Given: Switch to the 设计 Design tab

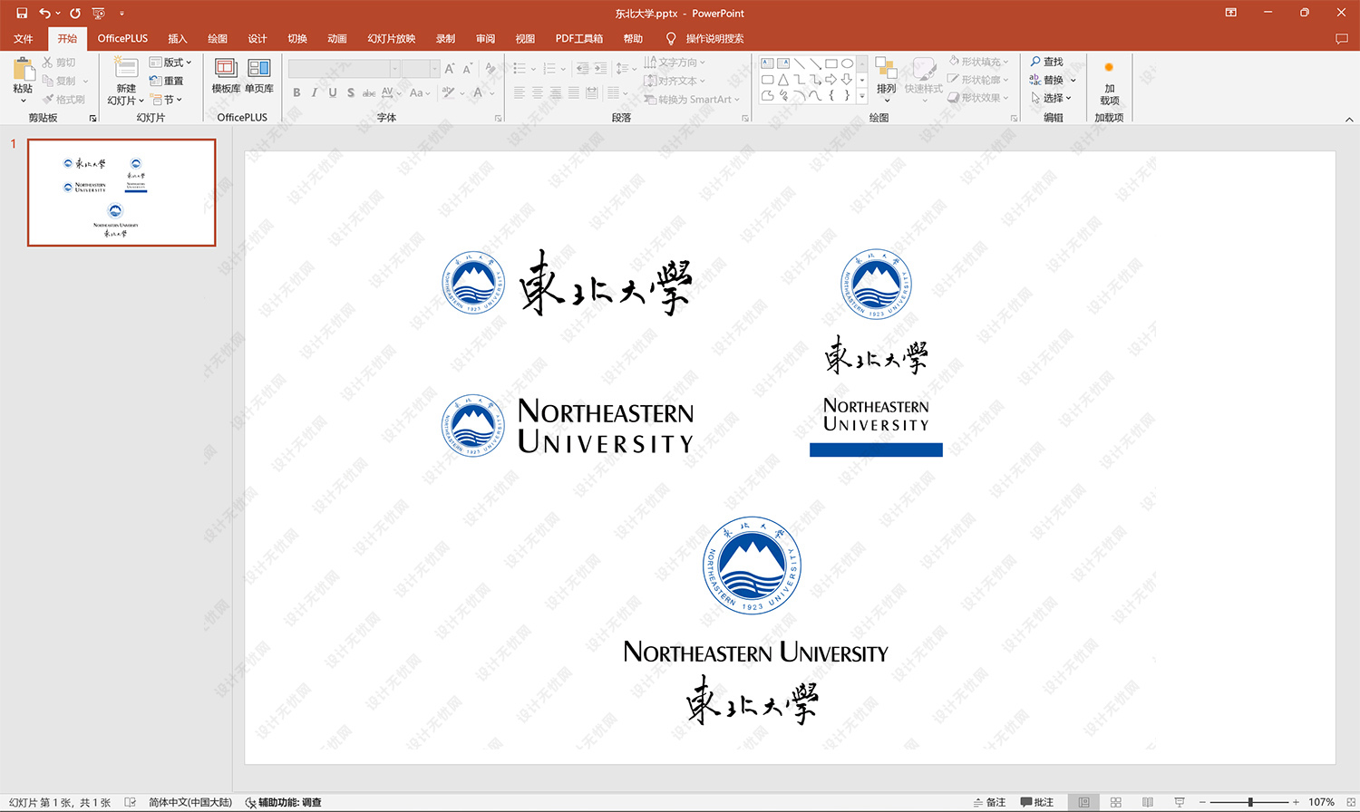Looking at the screenshot, I should (x=257, y=39).
